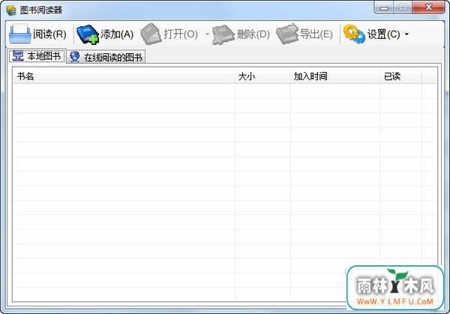Click the 打开(O) open book icon

point(151,34)
